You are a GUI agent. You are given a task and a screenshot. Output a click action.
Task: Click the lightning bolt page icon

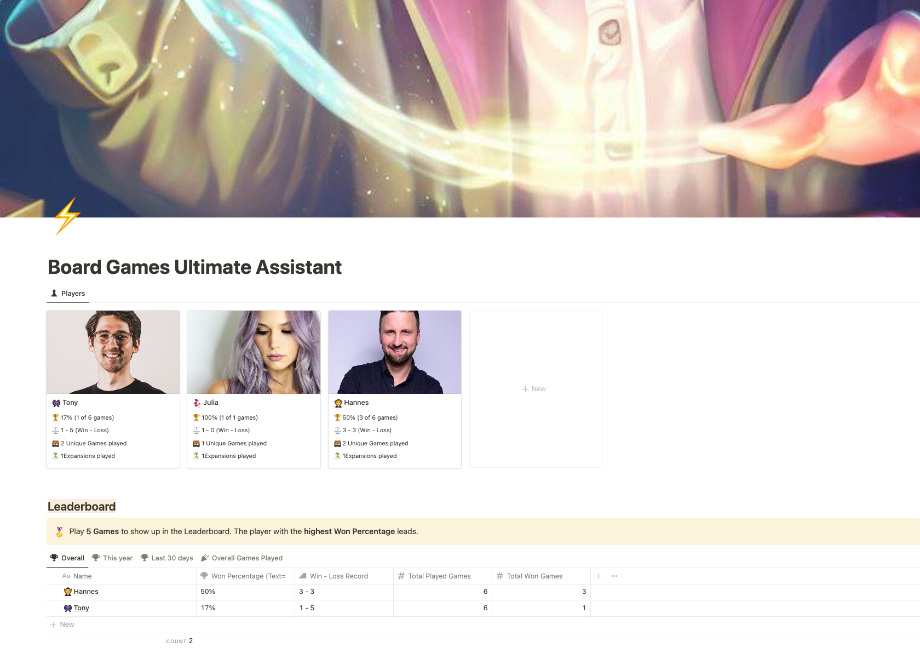point(67,216)
